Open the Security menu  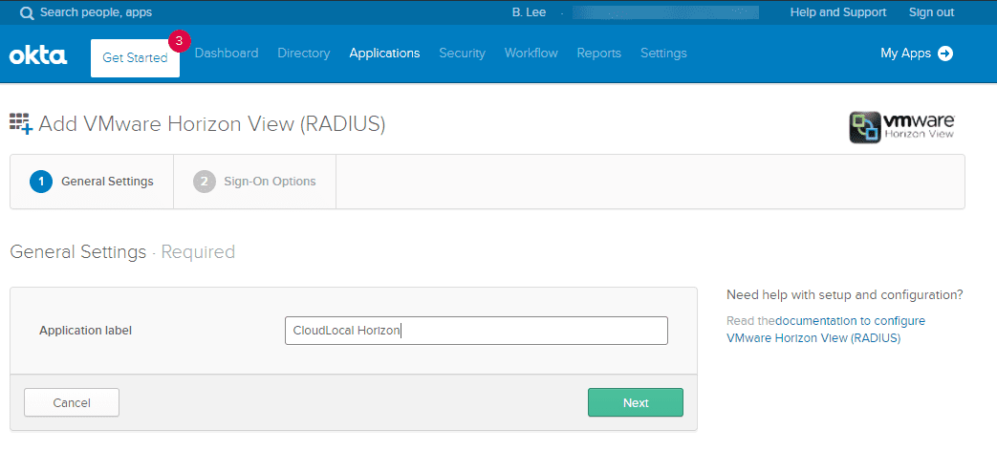tap(463, 54)
